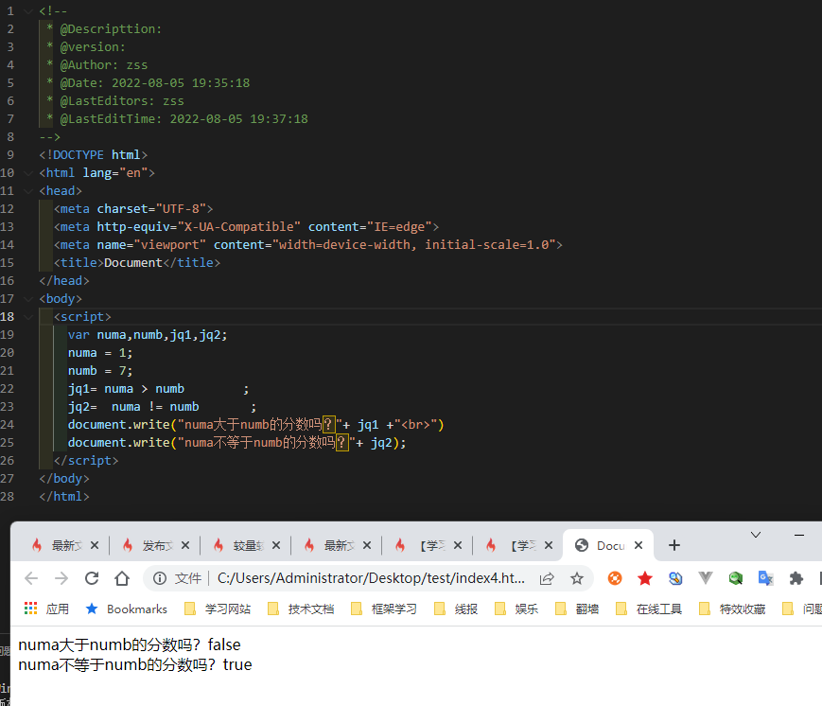The height and width of the screenshot is (706, 822).
Task: Collapse the script block on line 18
Action: click(x=28, y=316)
